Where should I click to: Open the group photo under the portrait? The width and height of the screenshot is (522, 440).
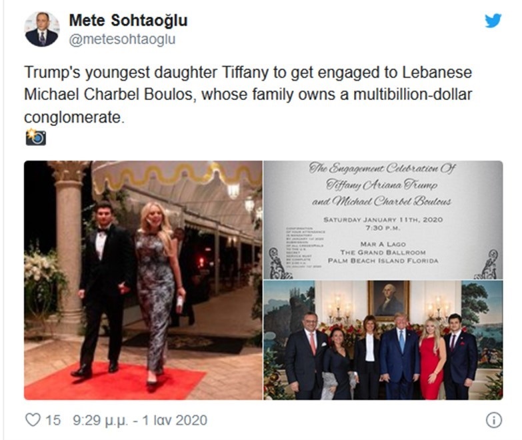(383, 340)
